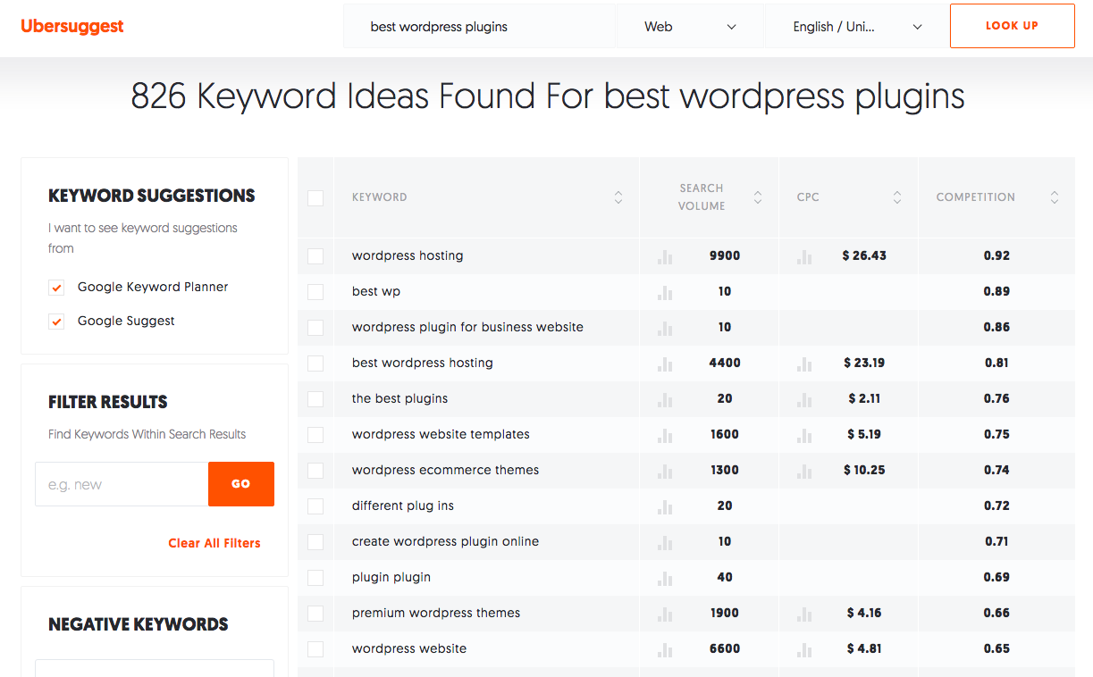This screenshot has width=1093, height=677.
Task: Open search volume chart icon for the best plugins
Action: tap(665, 399)
